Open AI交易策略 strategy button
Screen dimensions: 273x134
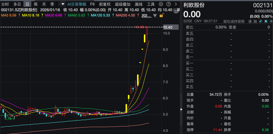77,4
